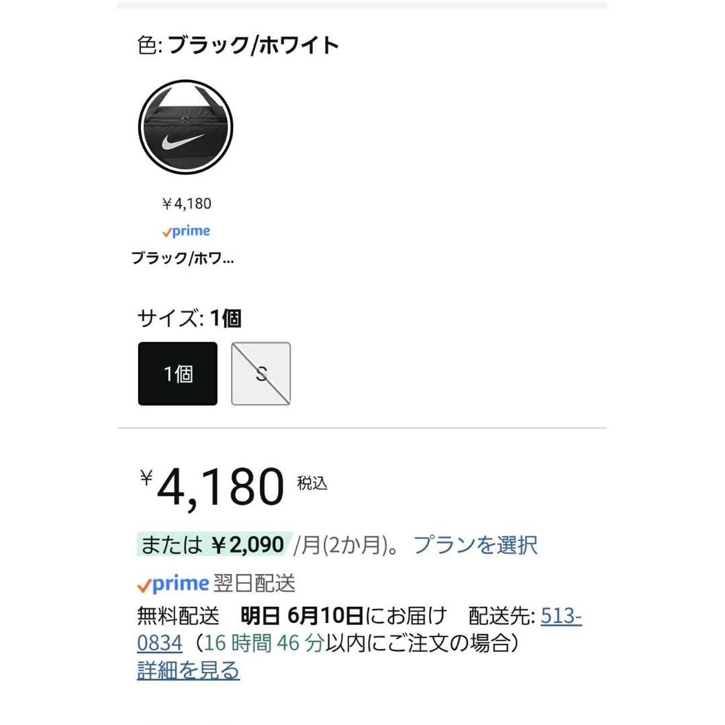Click the 色: ブラック/ホワイト heading
The image size is (725, 725).
(238, 46)
